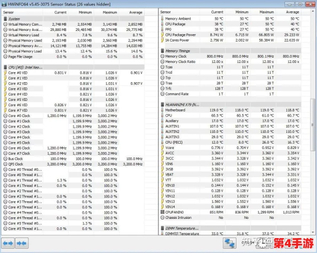The width and height of the screenshot is (317, 253).
Task: Click the HUANANZHI X79 motherboard group icon
Action: tap(162, 105)
